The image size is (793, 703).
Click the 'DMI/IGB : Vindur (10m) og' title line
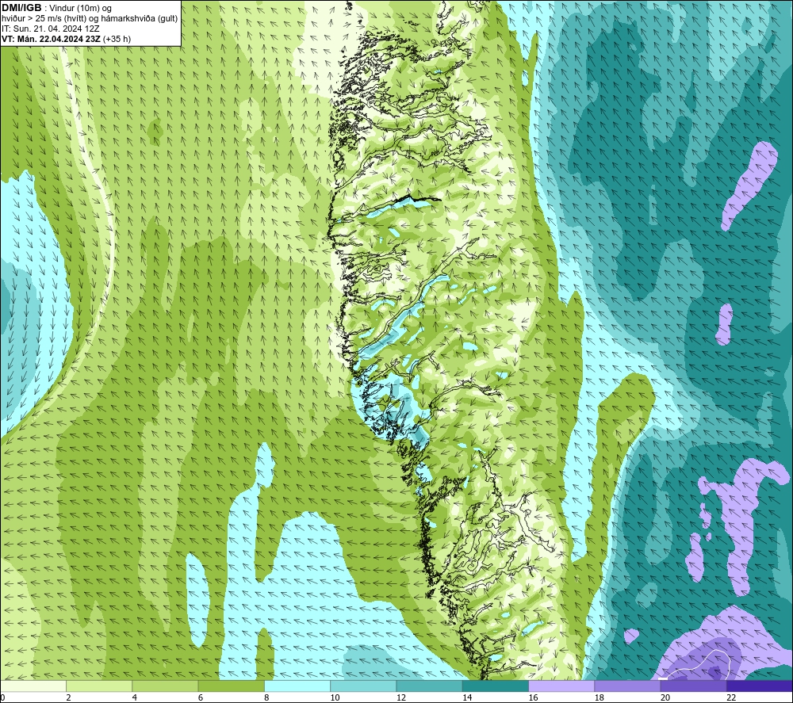(56, 8)
